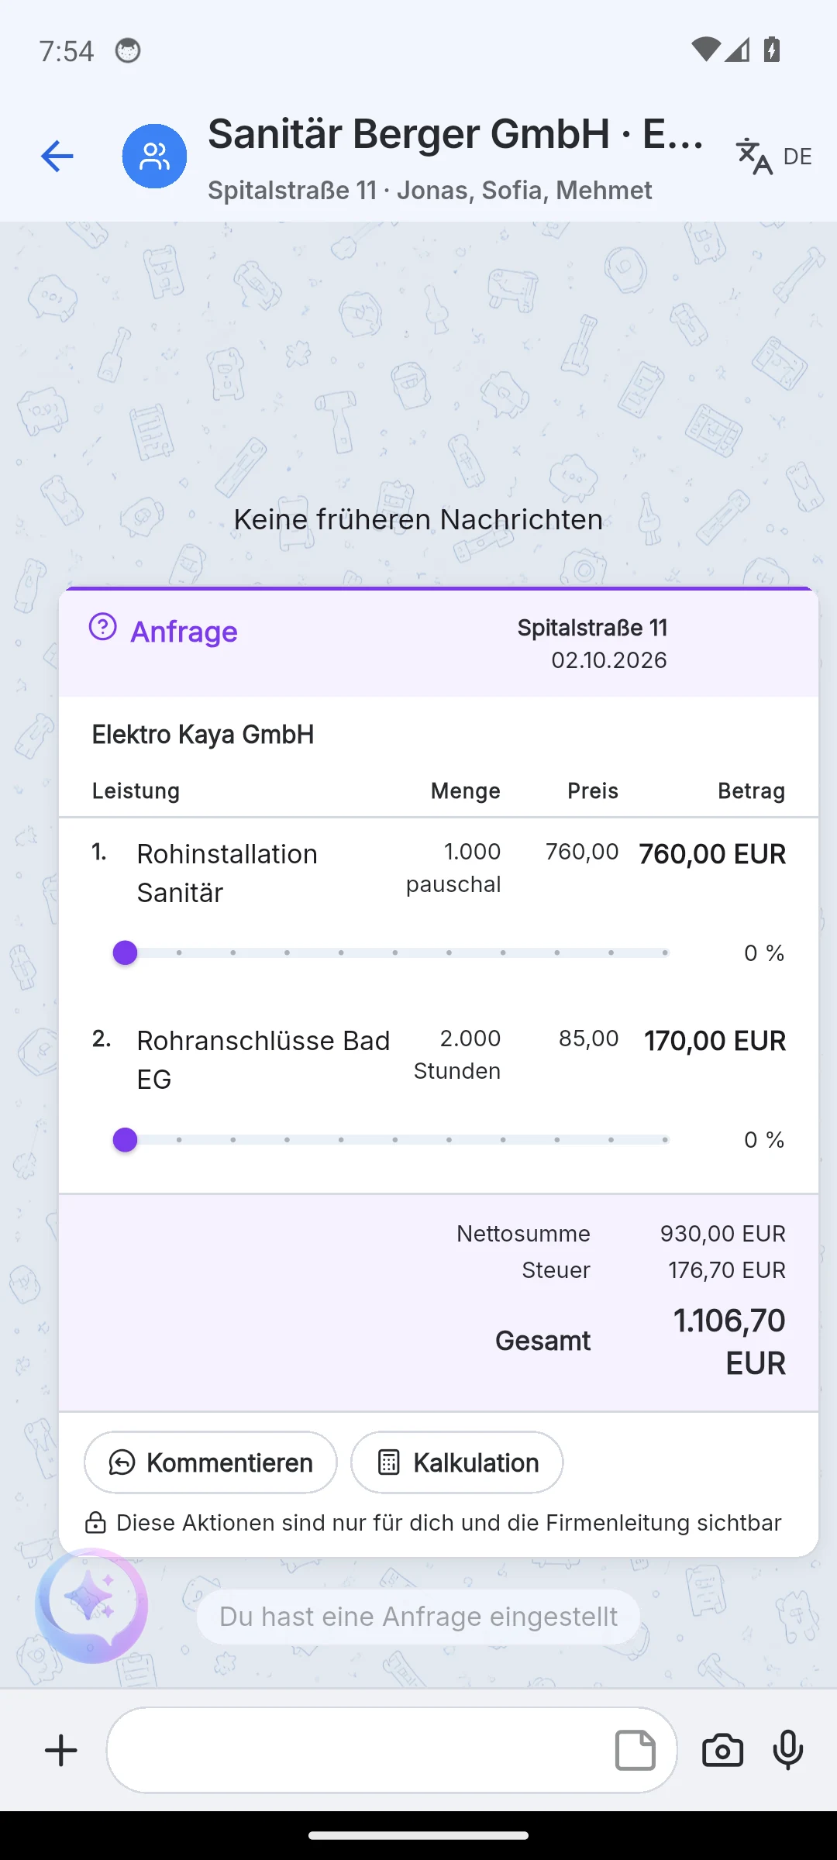Go back with the arrow icon

[57, 157]
